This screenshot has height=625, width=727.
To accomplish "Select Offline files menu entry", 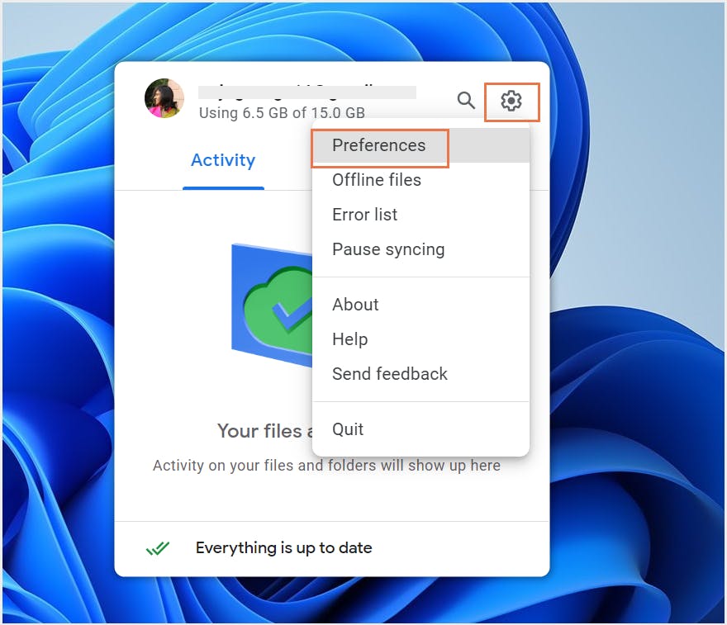I will [x=421, y=180].
